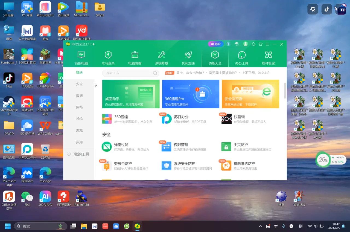The width and height of the screenshot is (350, 232).
Task: Select the 控制面板 desktop icon
Action: point(9,152)
